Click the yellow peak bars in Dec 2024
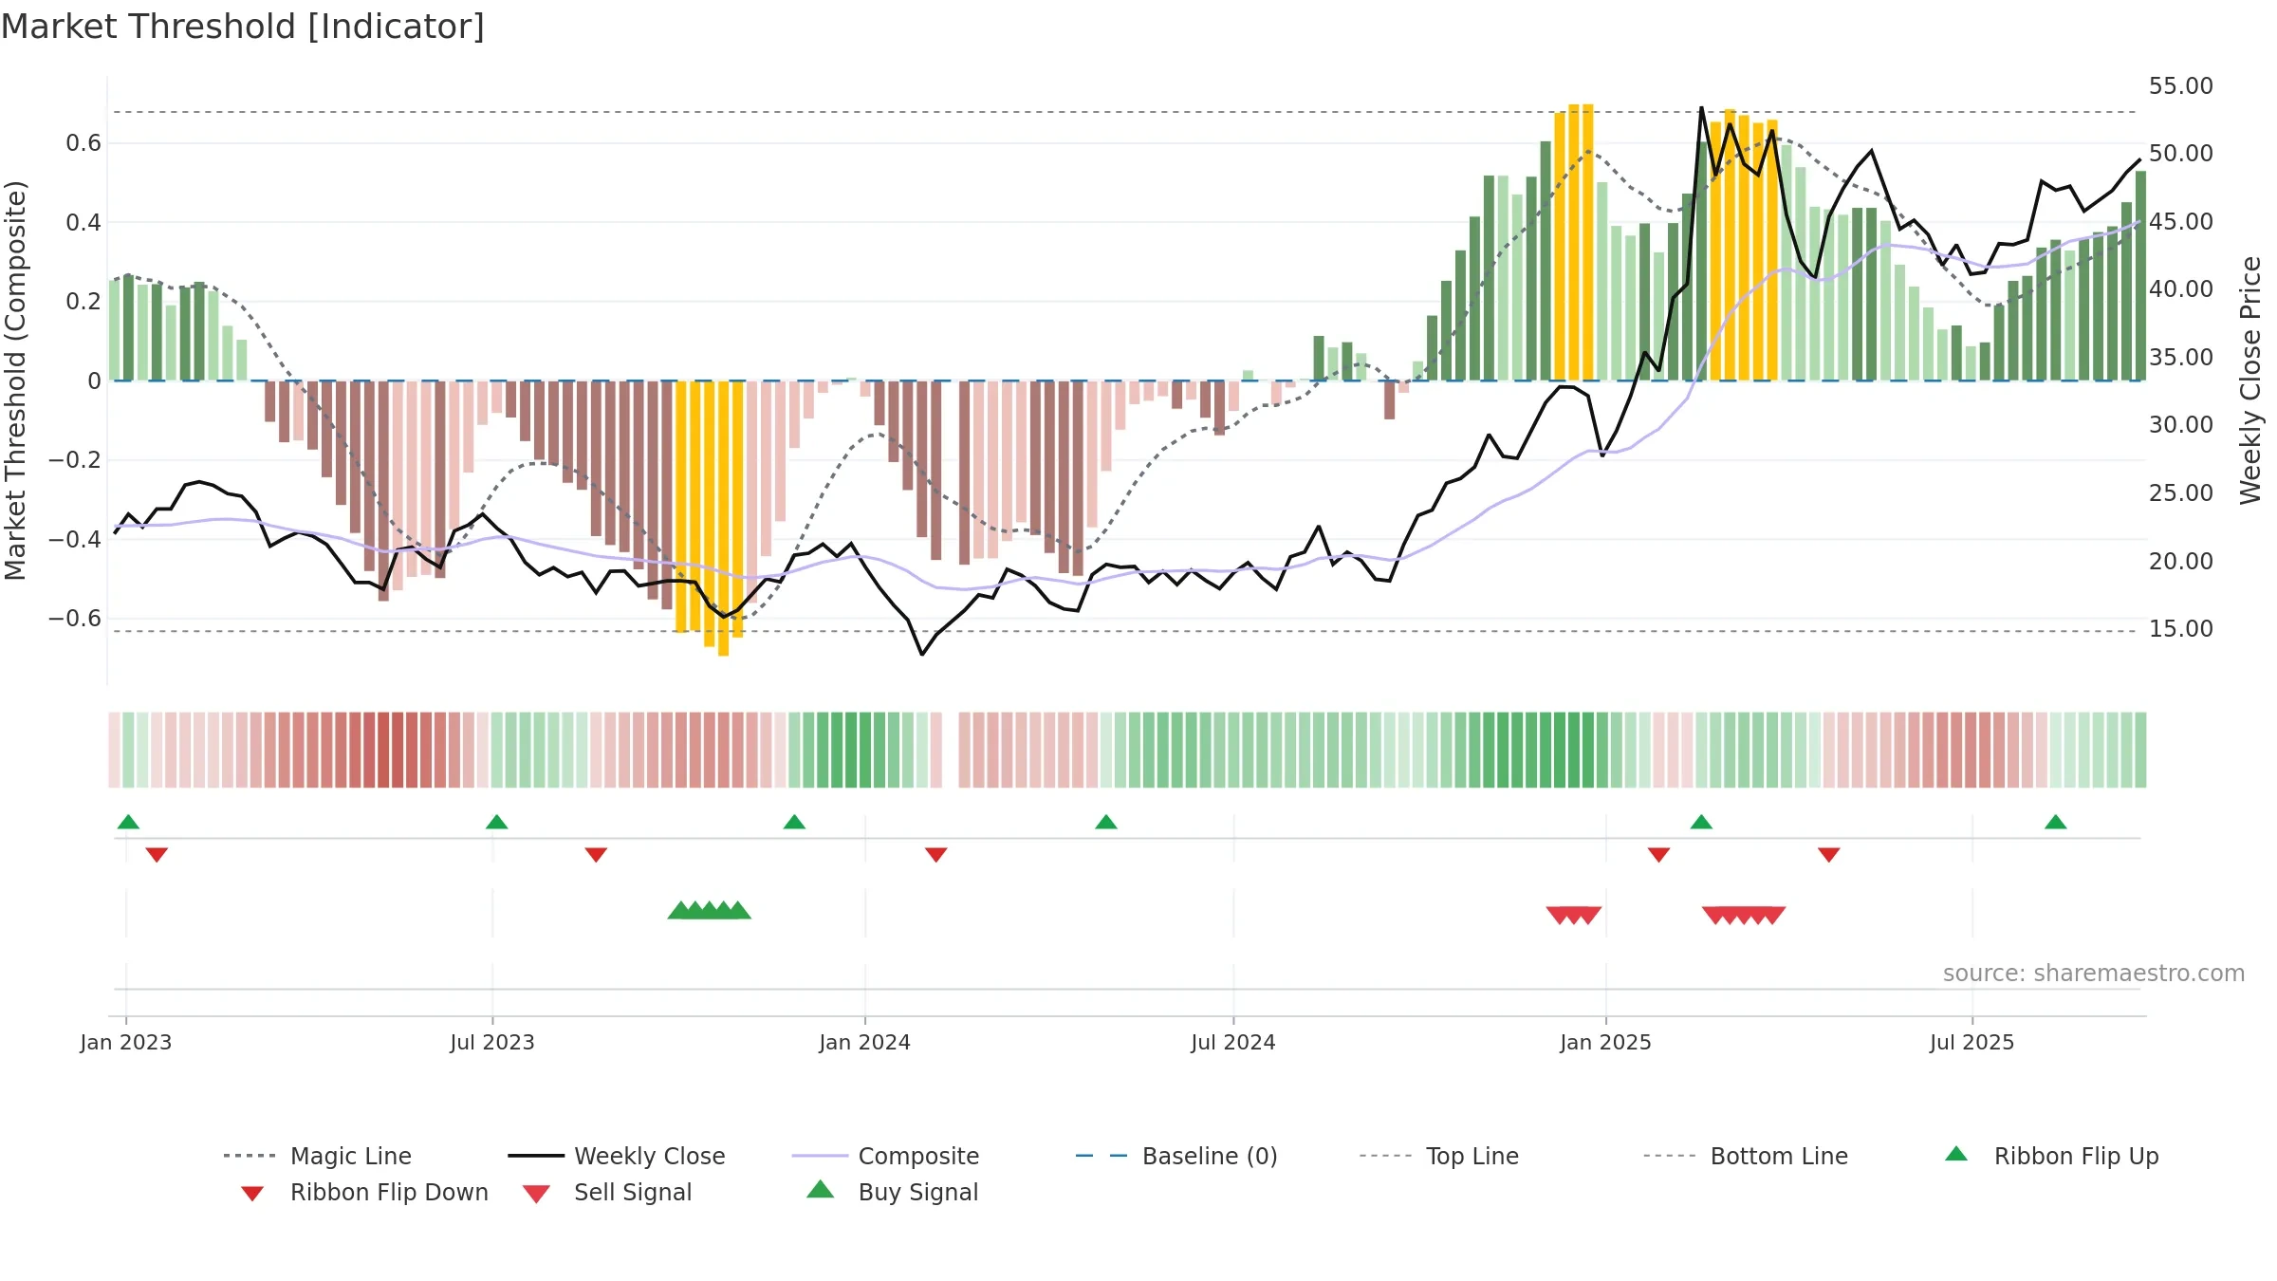This screenshot has height=1281, width=2277. click(1574, 243)
